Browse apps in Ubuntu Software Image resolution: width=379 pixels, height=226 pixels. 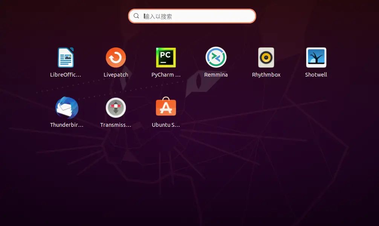pyautogui.click(x=166, y=108)
